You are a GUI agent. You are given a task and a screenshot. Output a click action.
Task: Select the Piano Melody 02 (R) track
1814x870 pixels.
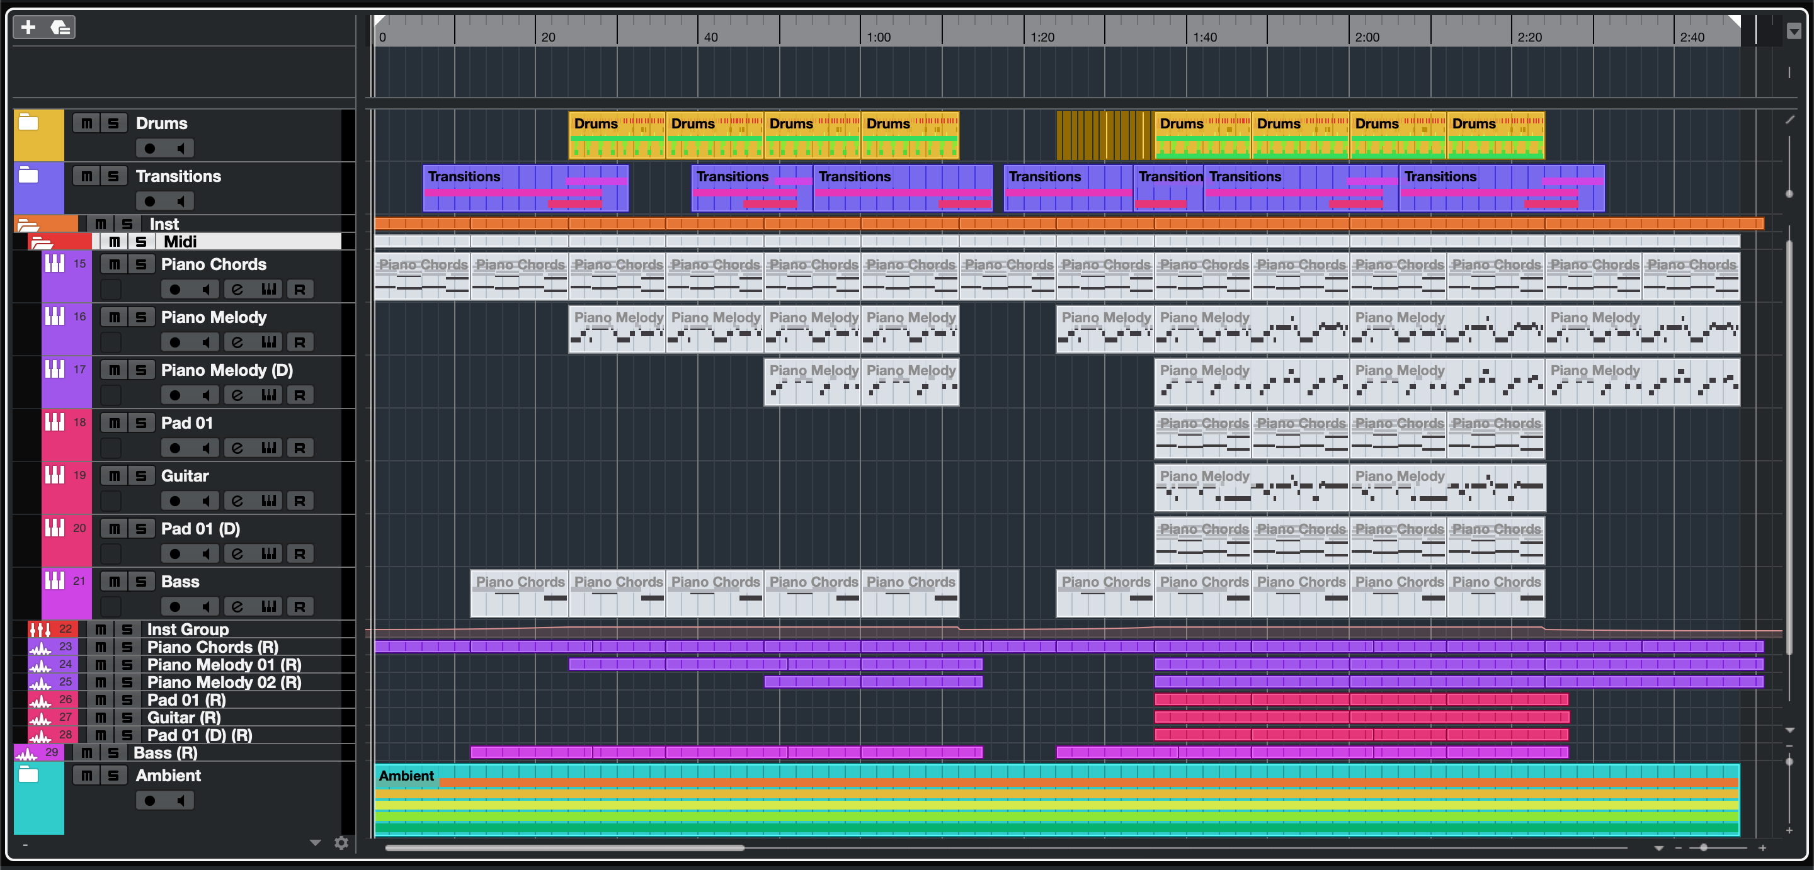223,682
